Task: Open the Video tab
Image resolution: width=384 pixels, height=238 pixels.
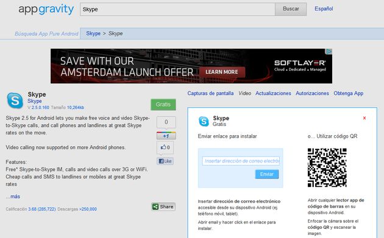Action: 244,93
